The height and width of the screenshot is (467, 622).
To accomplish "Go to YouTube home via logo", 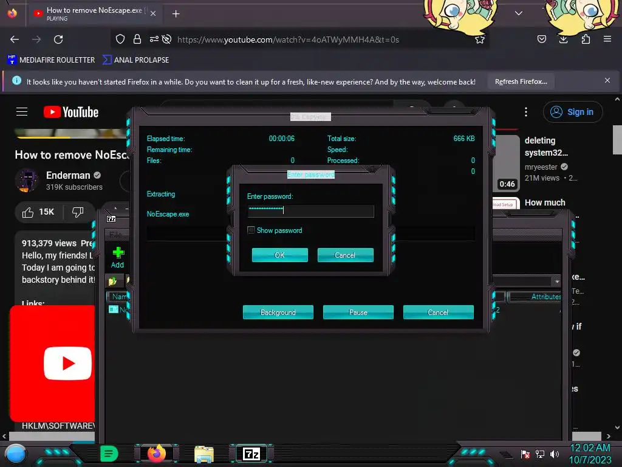I will [71, 112].
